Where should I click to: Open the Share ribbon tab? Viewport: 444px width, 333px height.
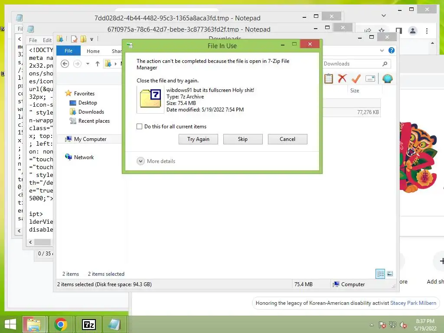116,51
